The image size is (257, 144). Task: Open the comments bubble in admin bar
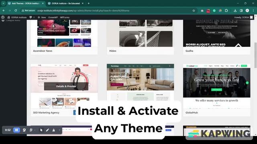32,17
